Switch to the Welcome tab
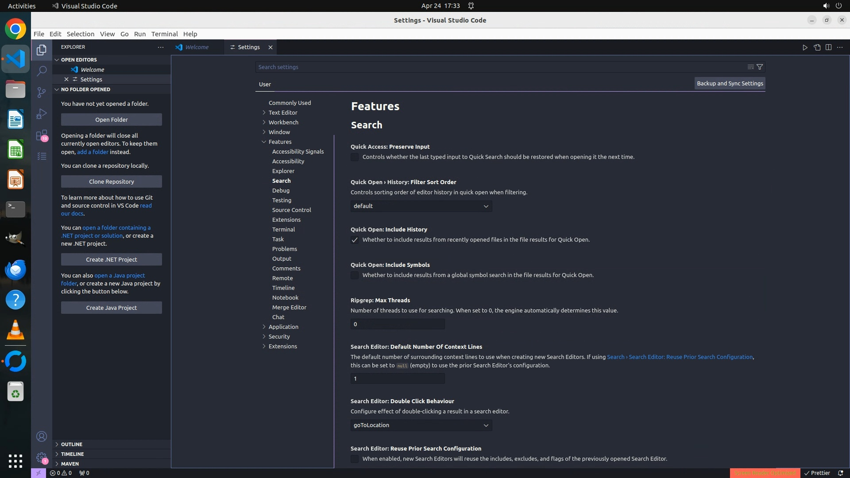The width and height of the screenshot is (850, 478). 197,47
